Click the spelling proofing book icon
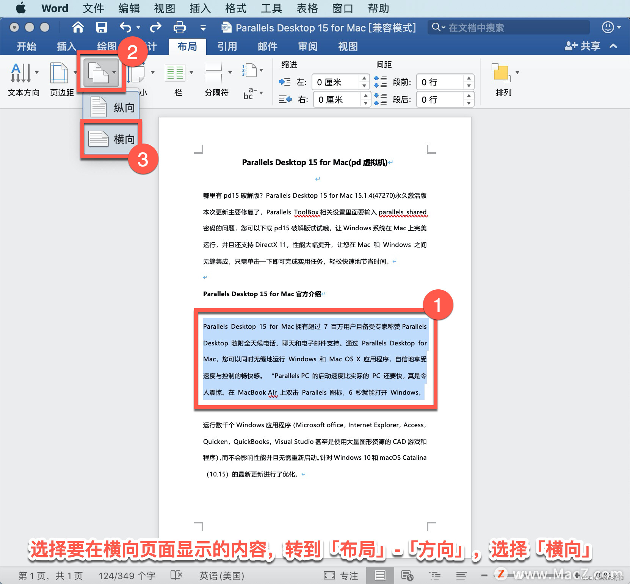630x584 pixels. click(x=176, y=576)
